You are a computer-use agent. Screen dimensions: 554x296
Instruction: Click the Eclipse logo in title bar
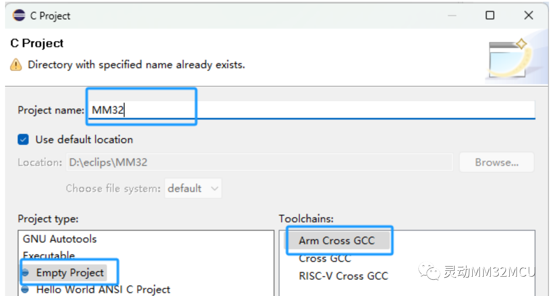point(19,16)
